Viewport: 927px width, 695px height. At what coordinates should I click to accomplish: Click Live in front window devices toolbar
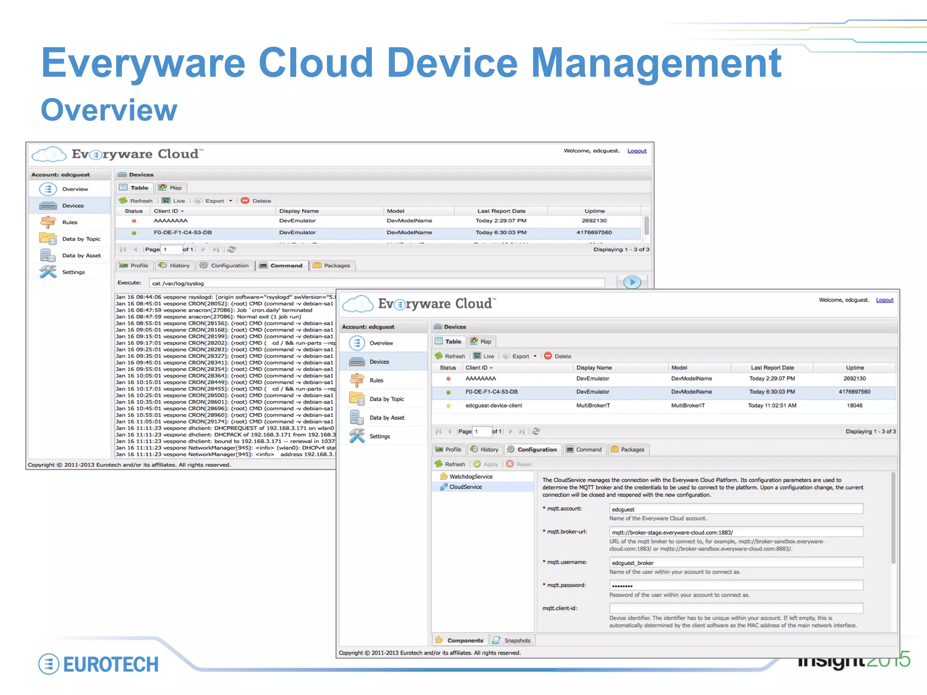(484, 356)
